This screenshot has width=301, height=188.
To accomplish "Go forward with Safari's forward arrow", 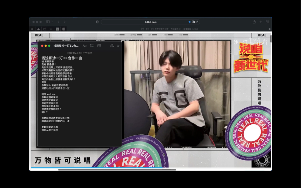I will tap(65, 22).
